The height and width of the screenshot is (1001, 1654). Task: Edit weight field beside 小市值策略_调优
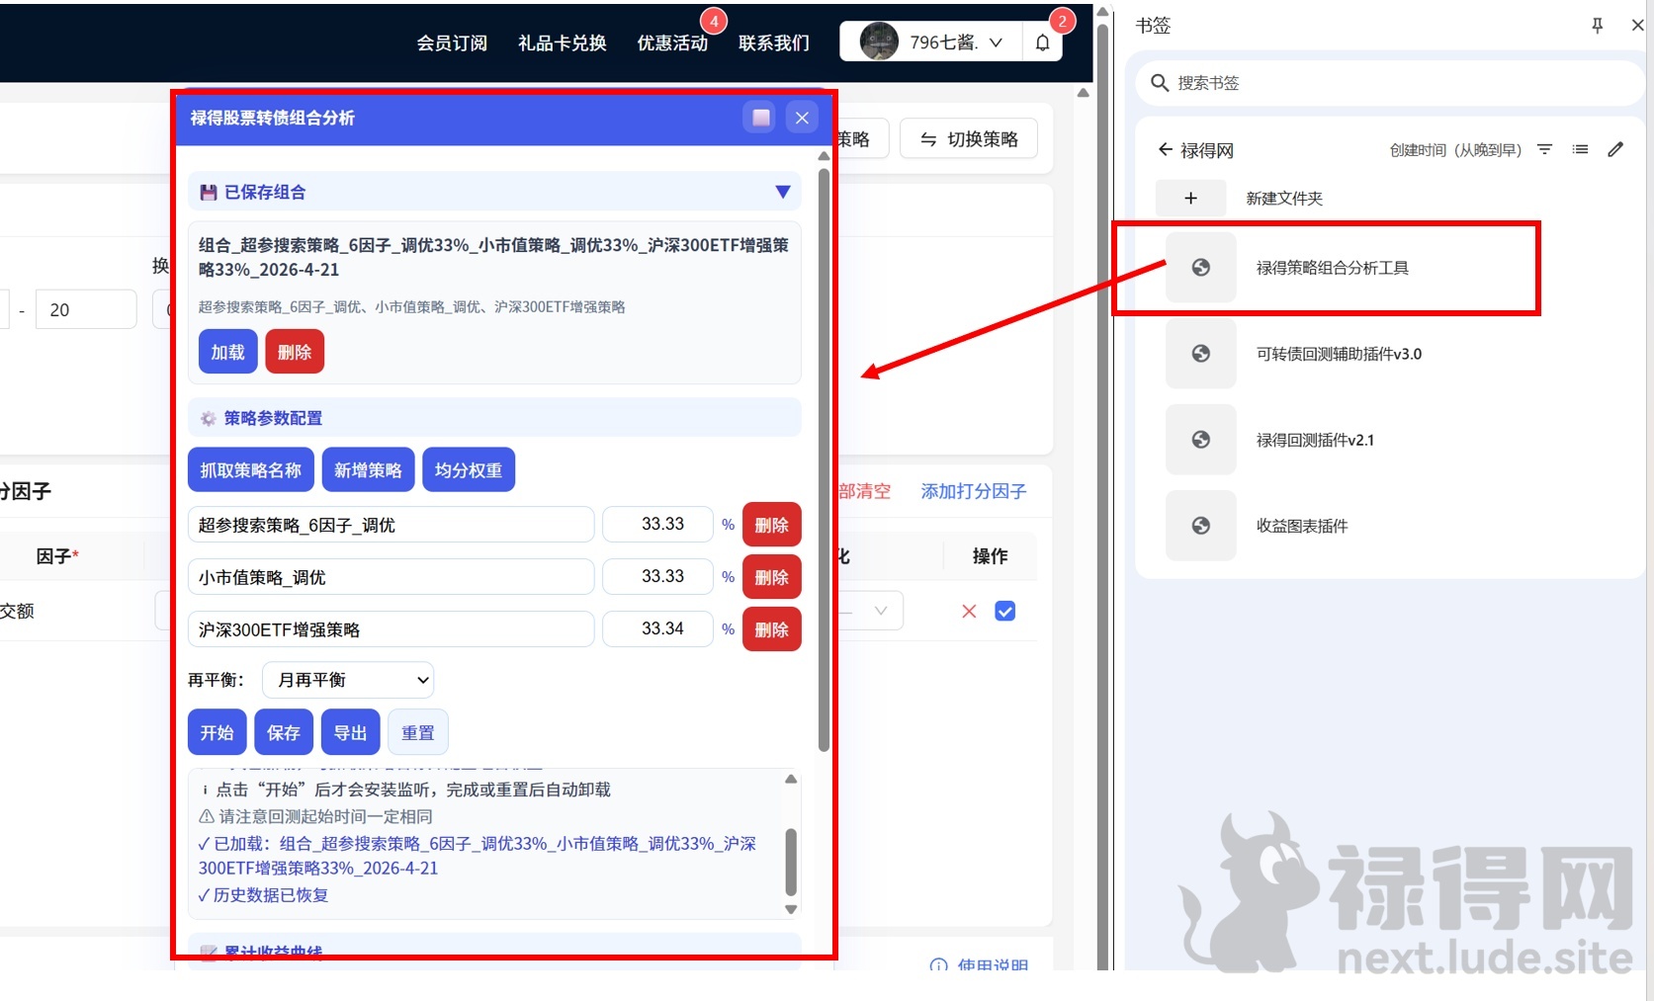tap(658, 576)
